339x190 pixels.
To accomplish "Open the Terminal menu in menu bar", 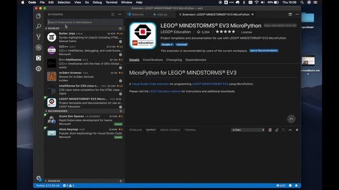I will [x=112, y=2].
